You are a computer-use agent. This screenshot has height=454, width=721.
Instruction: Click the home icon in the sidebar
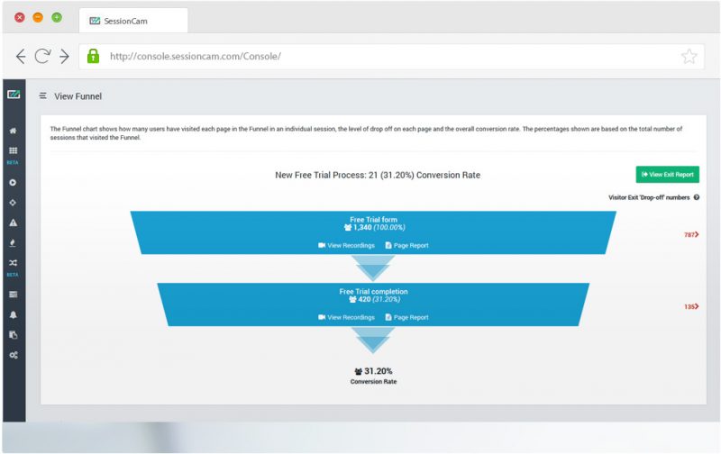[x=14, y=130]
